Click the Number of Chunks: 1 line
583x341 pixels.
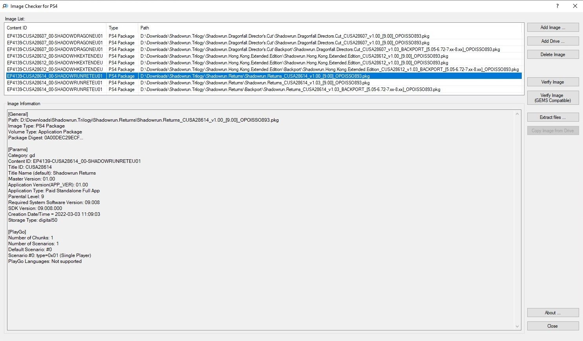pyautogui.click(x=31, y=238)
